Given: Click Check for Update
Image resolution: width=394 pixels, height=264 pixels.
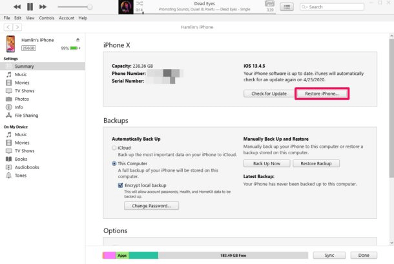Looking at the screenshot, I should tap(268, 94).
